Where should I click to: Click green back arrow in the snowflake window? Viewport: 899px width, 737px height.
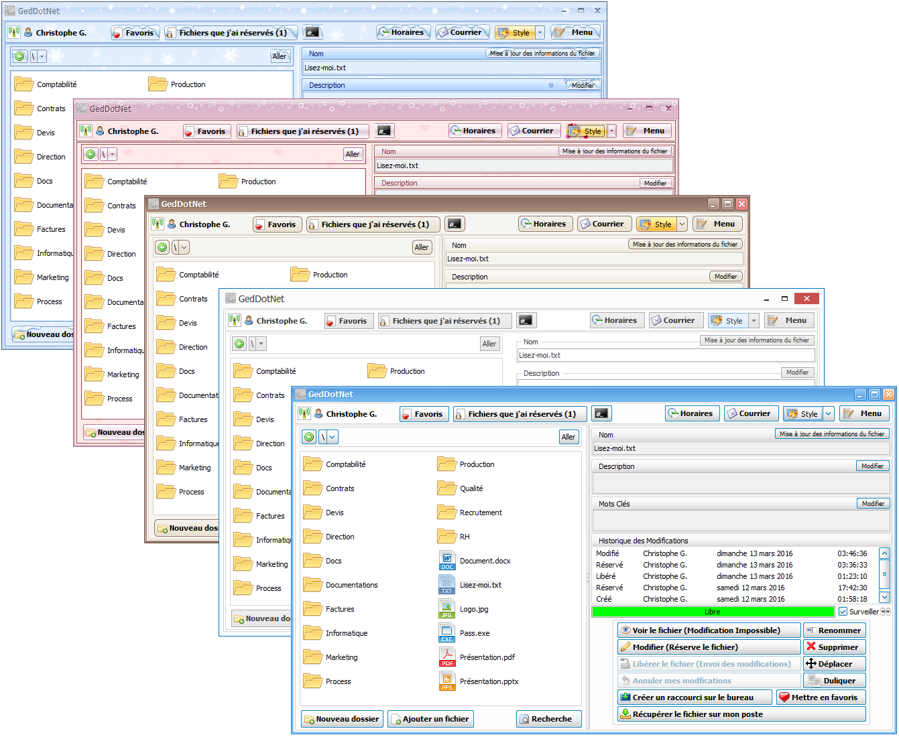click(x=19, y=56)
